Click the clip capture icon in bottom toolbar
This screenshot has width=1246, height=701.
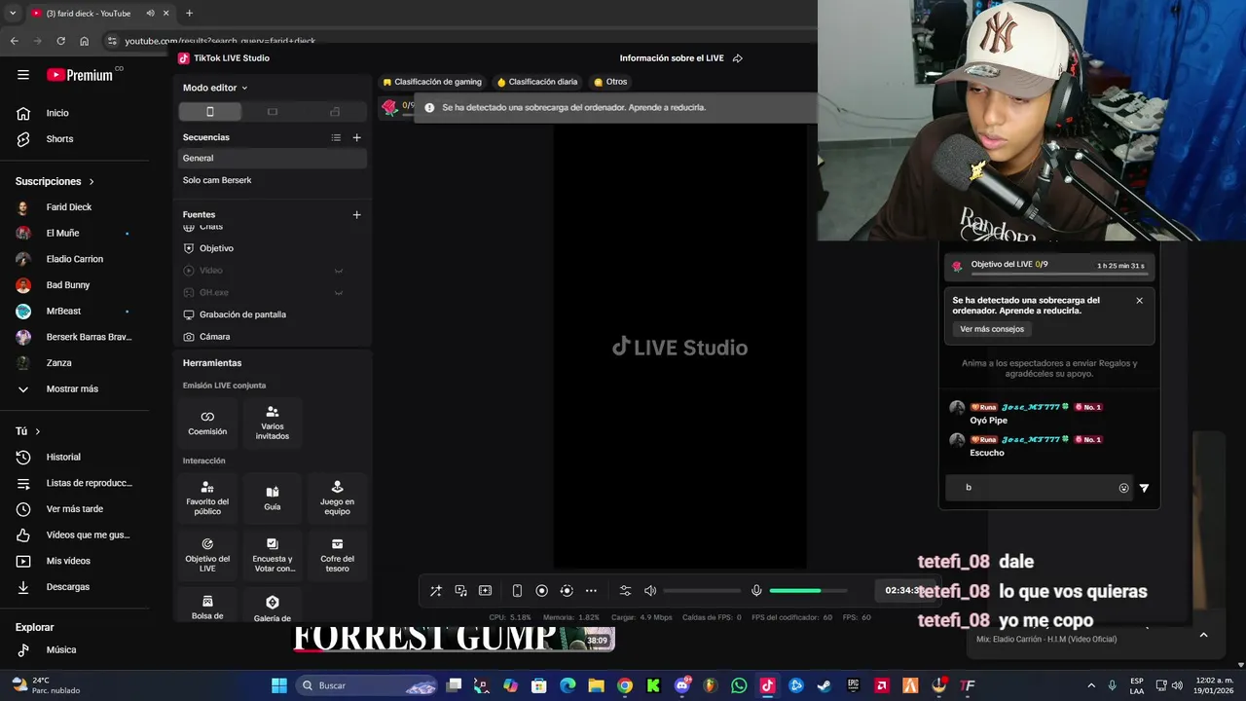tap(485, 591)
